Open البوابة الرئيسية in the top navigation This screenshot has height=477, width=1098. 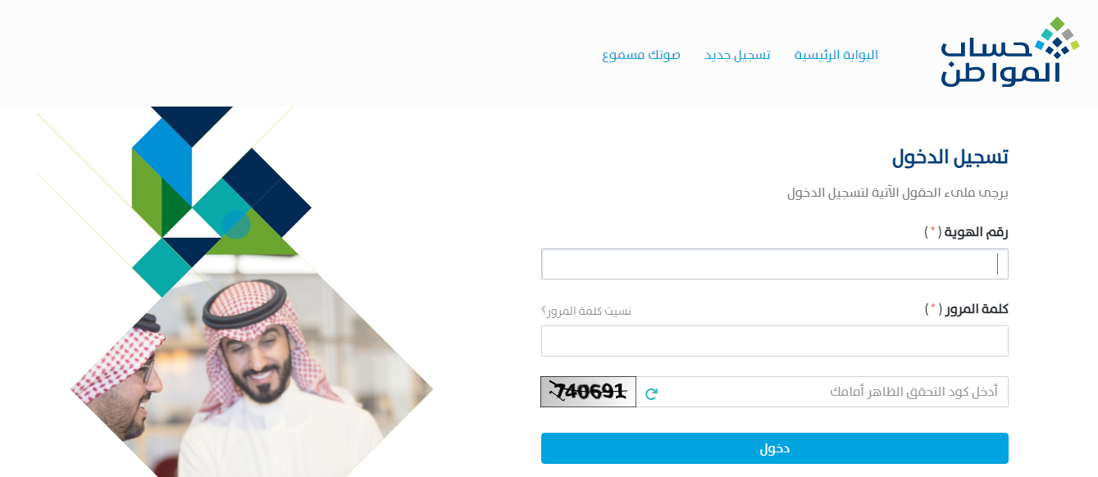(x=836, y=55)
